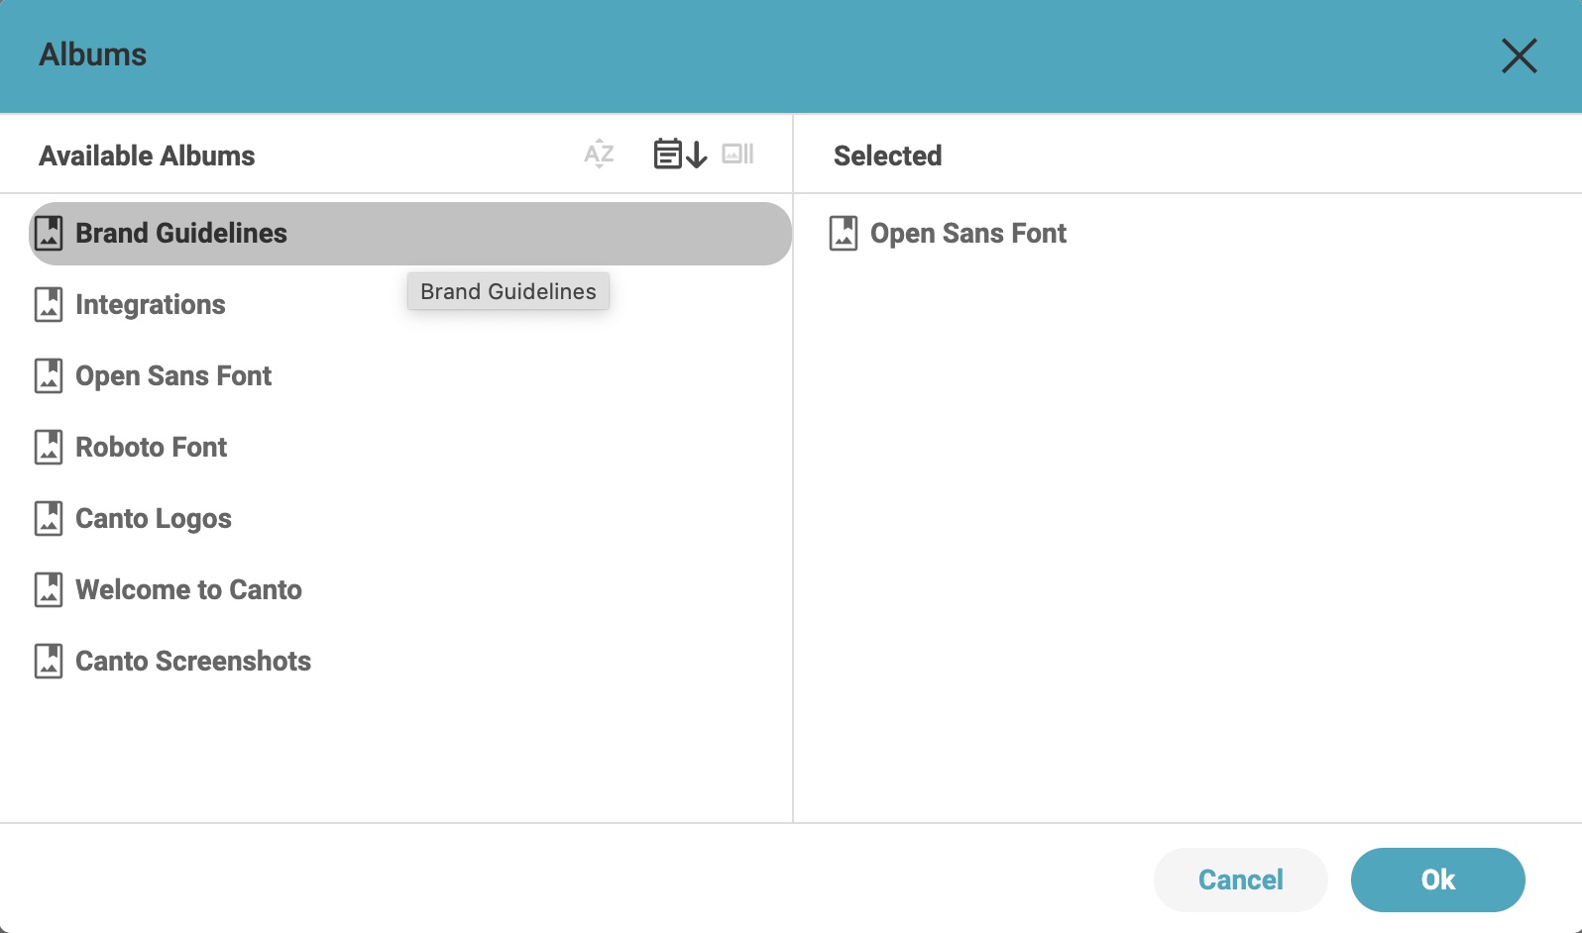Click the Welcome to Canto album icon

pos(49,590)
